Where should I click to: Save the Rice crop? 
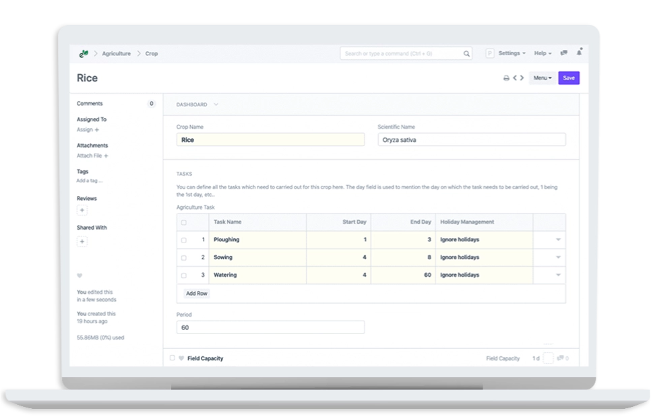coord(569,78)
